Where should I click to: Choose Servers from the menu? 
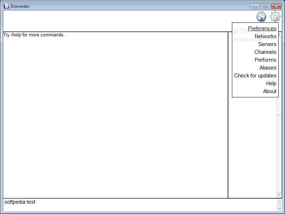pos(267,44)
